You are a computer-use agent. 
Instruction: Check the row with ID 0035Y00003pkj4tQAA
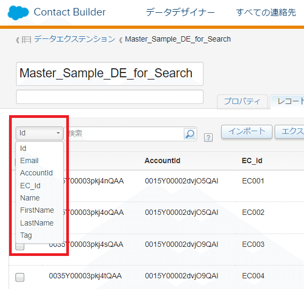point(20,277)
